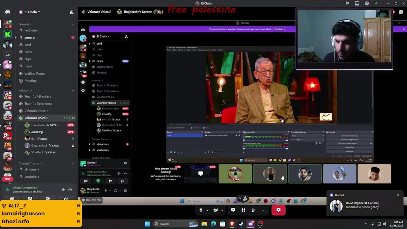Viewport: 407px width, 229px height.
Task: Add channel to the Content Creator category
Action: 73,163
